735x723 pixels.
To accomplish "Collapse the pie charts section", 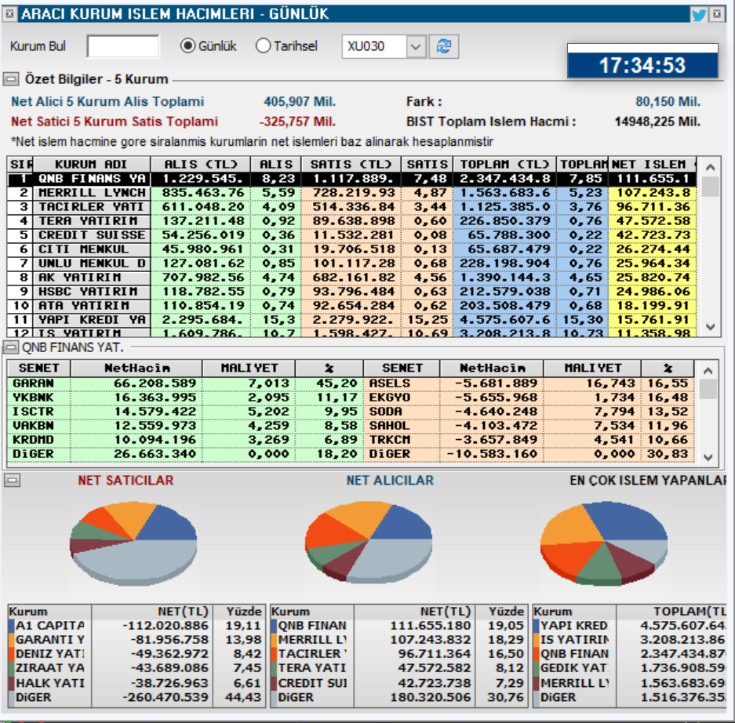I will point(13,480).
